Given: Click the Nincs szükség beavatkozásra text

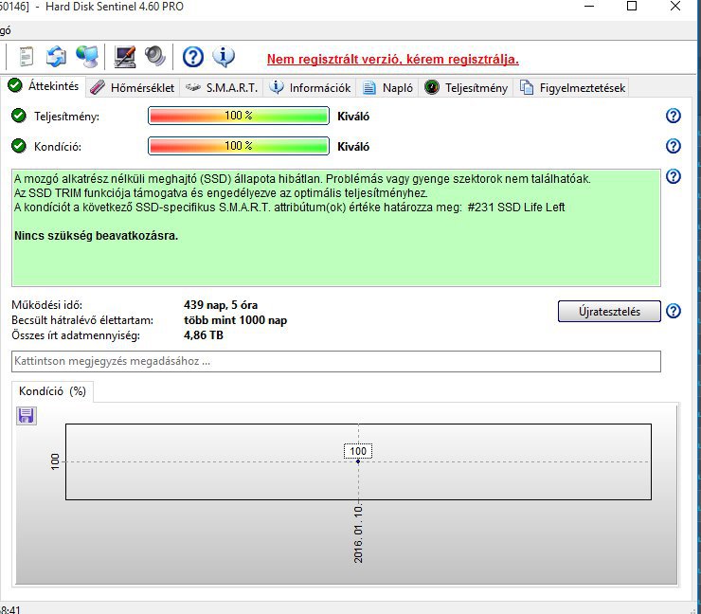Looking at the screenshot, I should (x=96, y=236).
